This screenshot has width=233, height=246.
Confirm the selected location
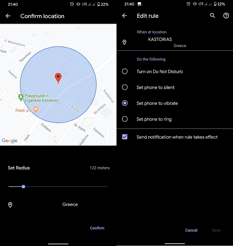(x=97, y=228)
